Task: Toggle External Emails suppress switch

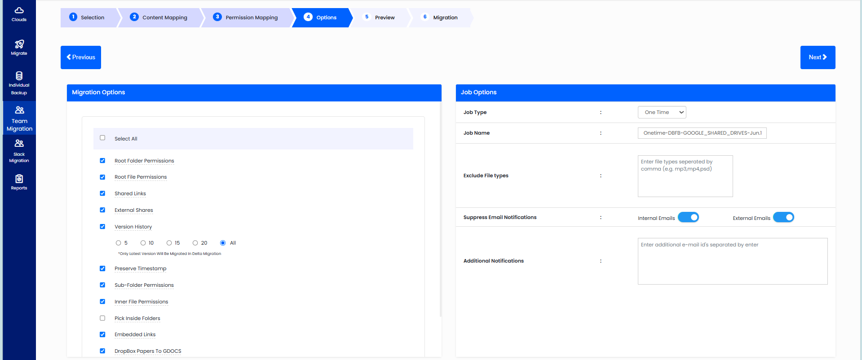Action: (x=783, y=217)
